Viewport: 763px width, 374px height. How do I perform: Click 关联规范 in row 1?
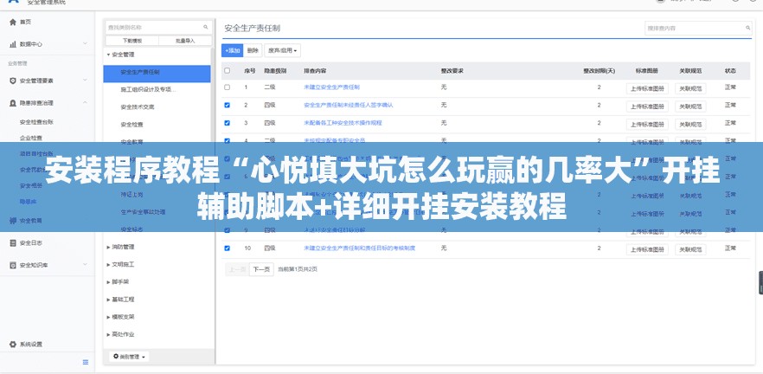(x=690, y=88)
